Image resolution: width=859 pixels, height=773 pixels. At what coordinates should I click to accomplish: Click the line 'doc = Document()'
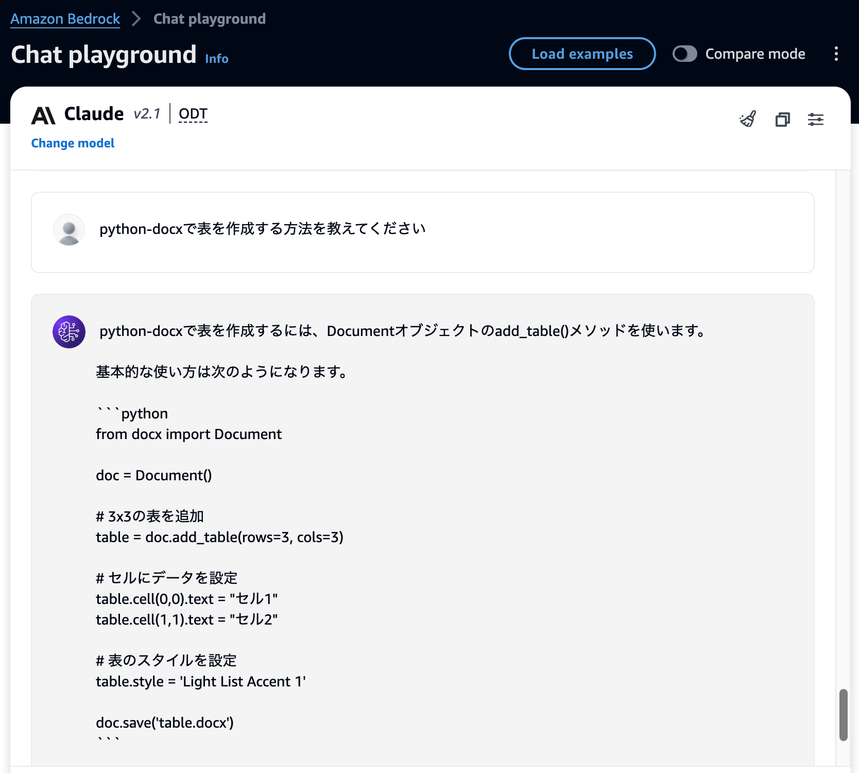154,475
